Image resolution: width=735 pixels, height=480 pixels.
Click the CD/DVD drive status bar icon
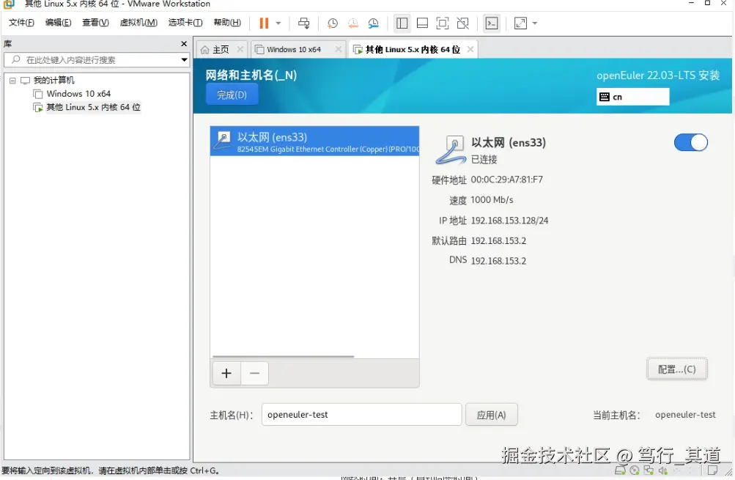(634, 470)
